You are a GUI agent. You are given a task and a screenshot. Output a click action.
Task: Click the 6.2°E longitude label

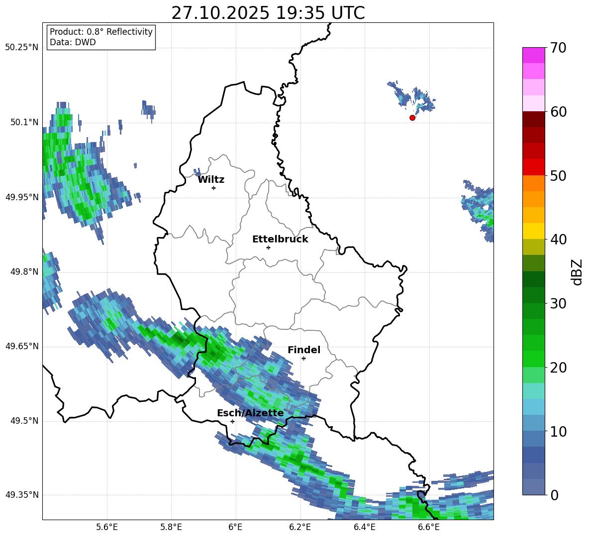(x=300, y=527)
